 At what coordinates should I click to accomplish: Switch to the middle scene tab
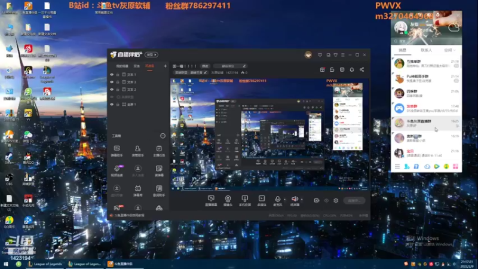[x=137, y=66]
